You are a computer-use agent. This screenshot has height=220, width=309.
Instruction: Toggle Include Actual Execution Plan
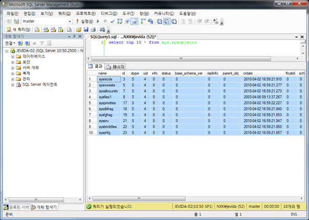tap(143, 21)
